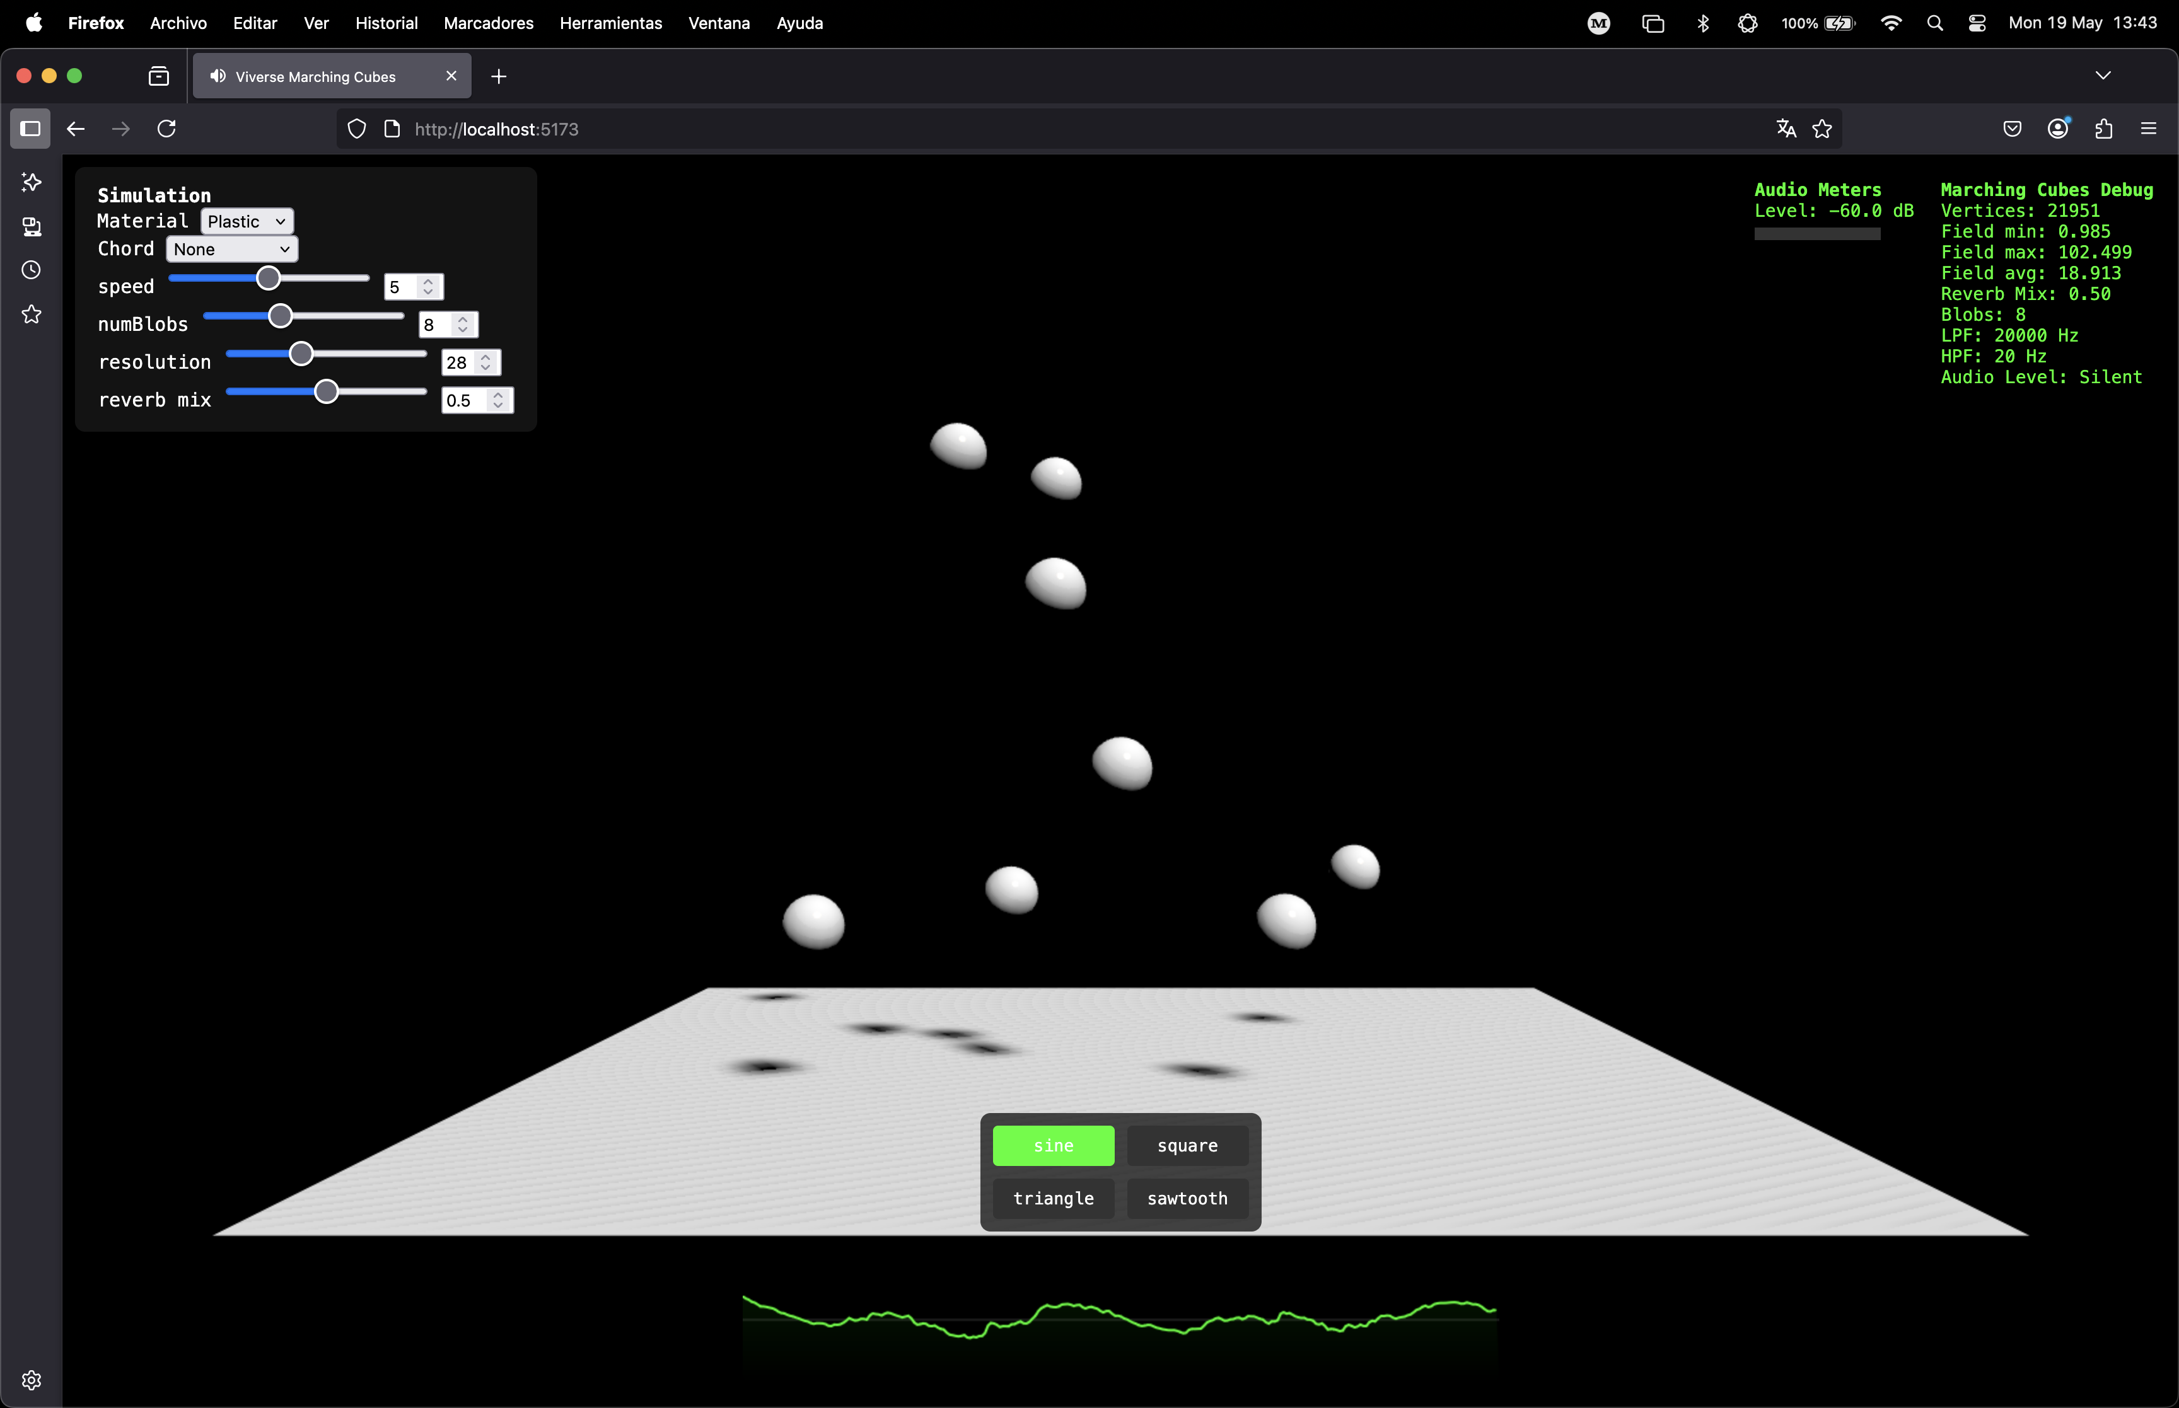Open the Herramientas menu
The image size is (2179, 1408).
click(610, 23)
